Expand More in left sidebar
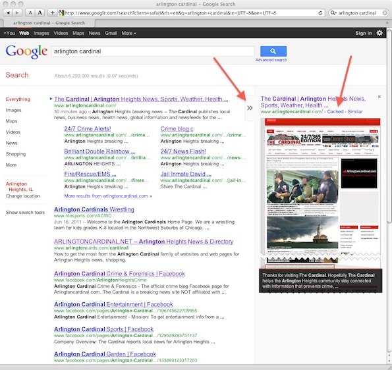 [x=11, y=165]
